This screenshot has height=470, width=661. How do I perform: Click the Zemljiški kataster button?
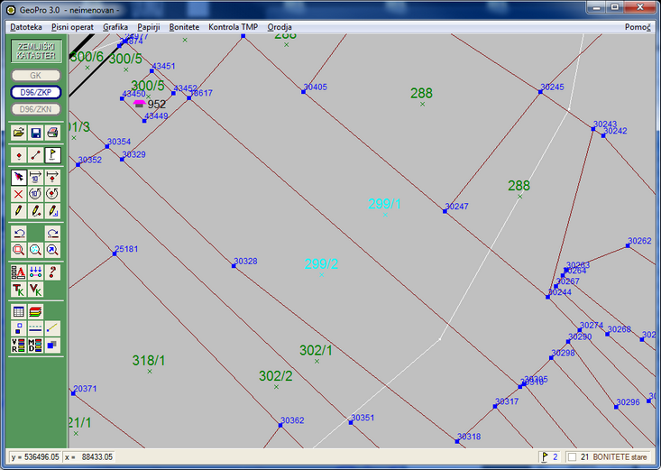tap(36, 51)
